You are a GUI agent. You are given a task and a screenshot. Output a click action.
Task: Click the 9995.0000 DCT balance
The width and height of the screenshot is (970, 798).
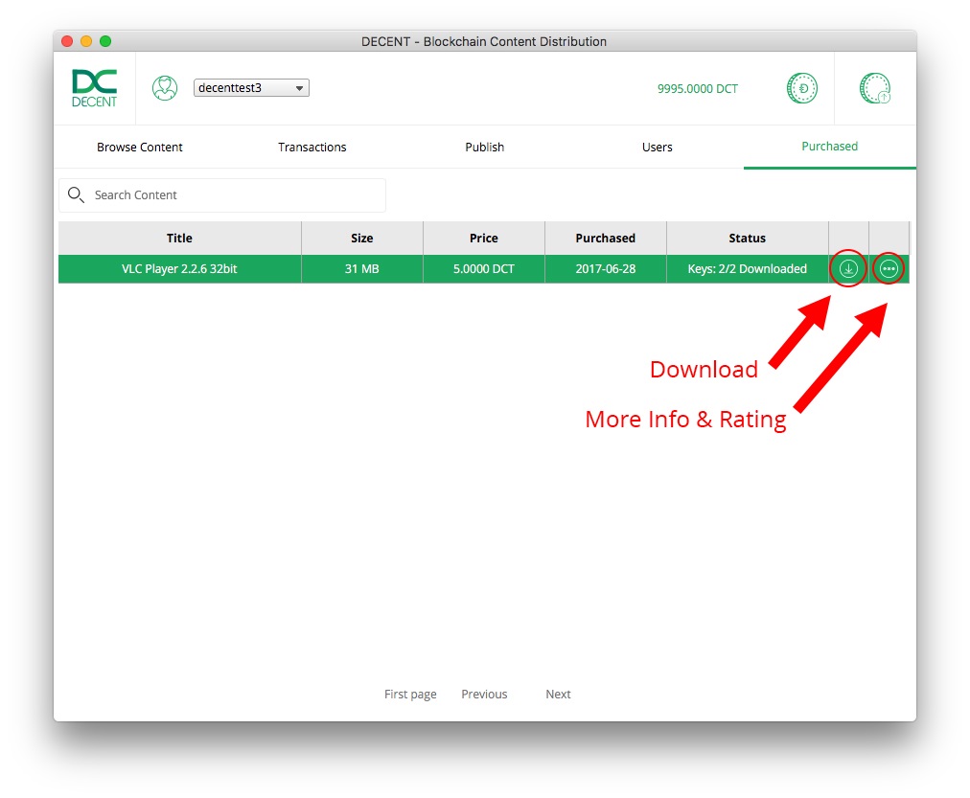697,88
